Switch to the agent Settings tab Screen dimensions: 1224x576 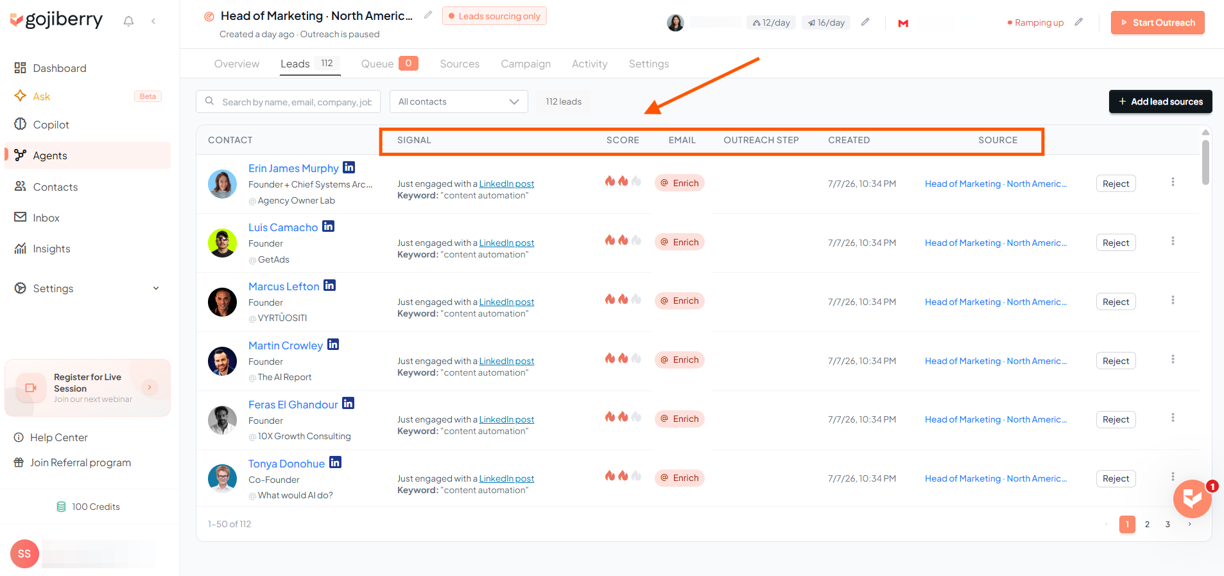(x=649, y=64)
